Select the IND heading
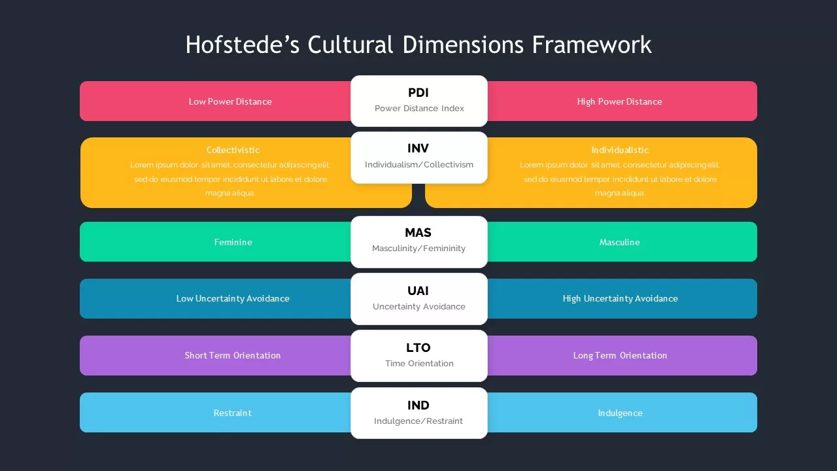 (418, 406)
